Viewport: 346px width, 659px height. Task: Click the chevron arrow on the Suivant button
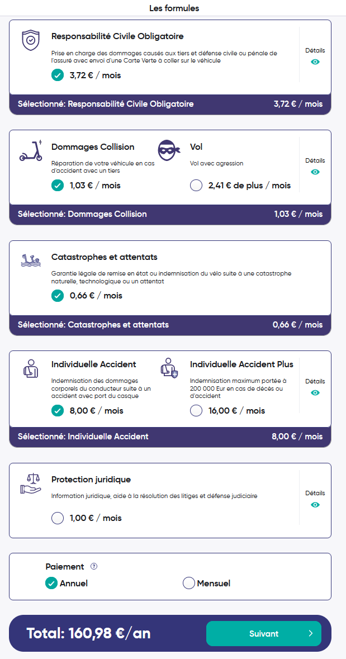click(310, 633)
